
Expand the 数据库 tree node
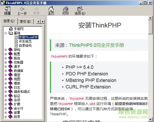tap(6, 71)
